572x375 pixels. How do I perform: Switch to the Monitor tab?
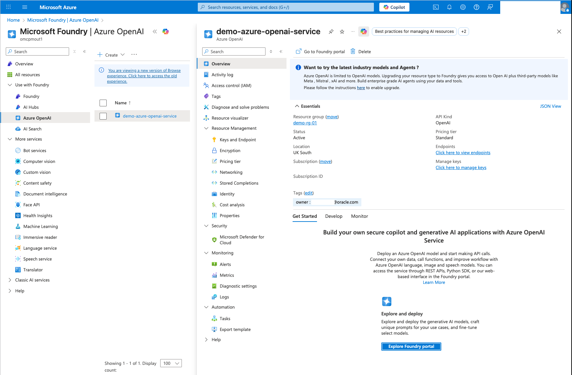pos(359,216)
